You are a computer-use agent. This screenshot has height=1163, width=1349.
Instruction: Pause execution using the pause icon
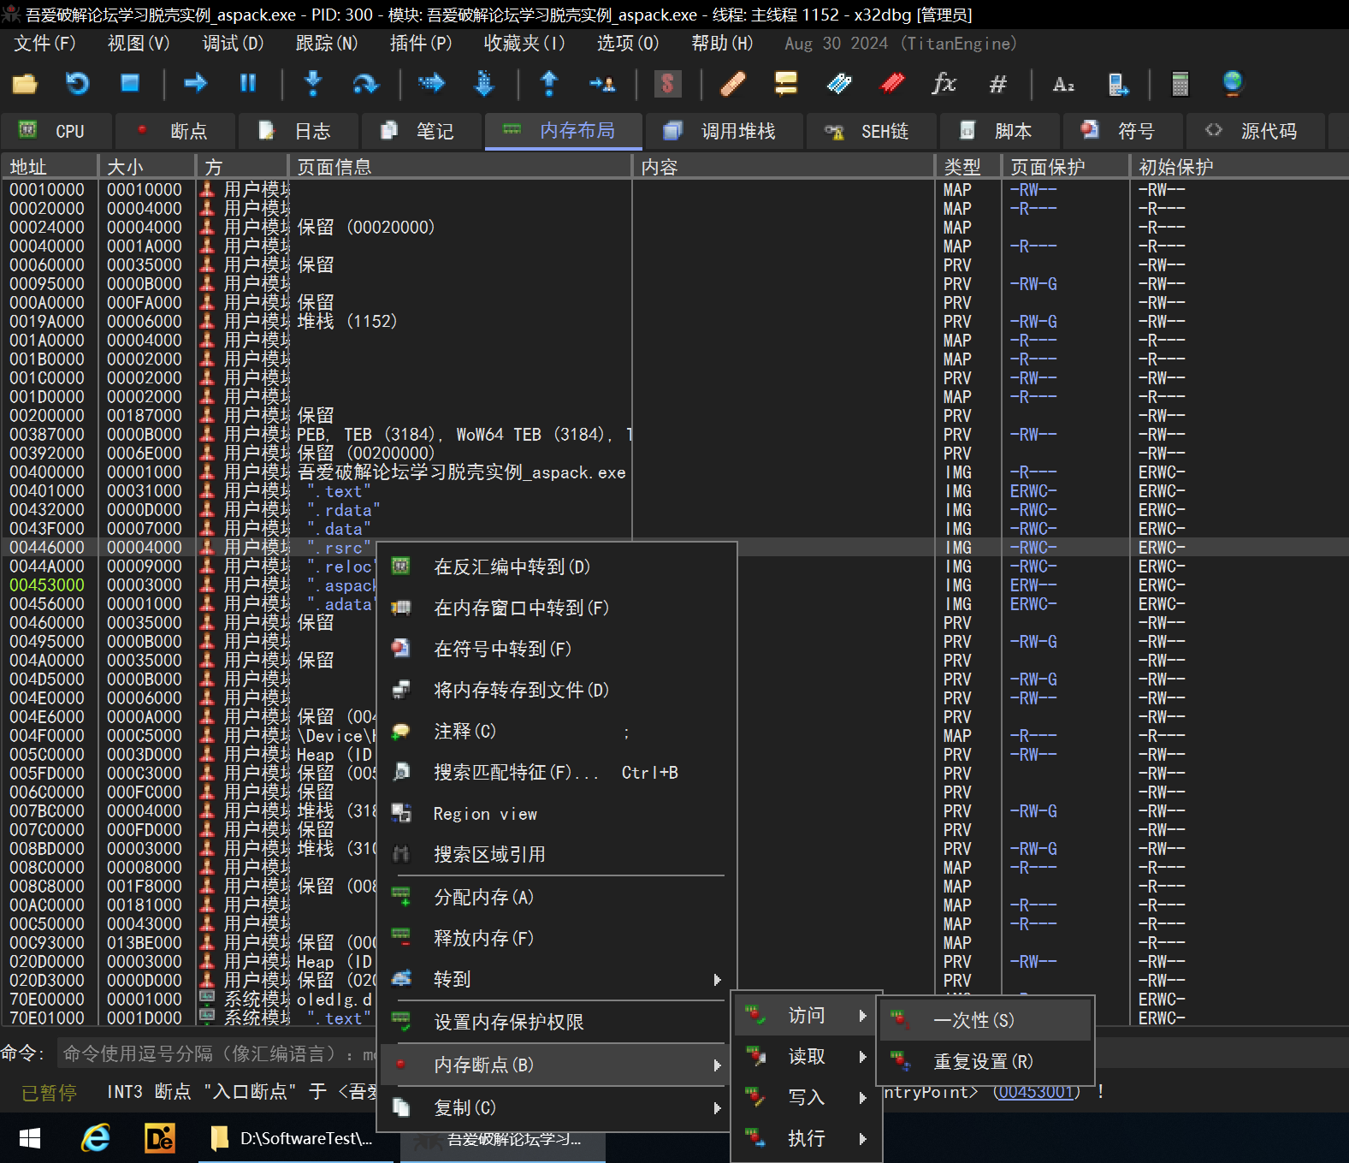coord(248,83)
